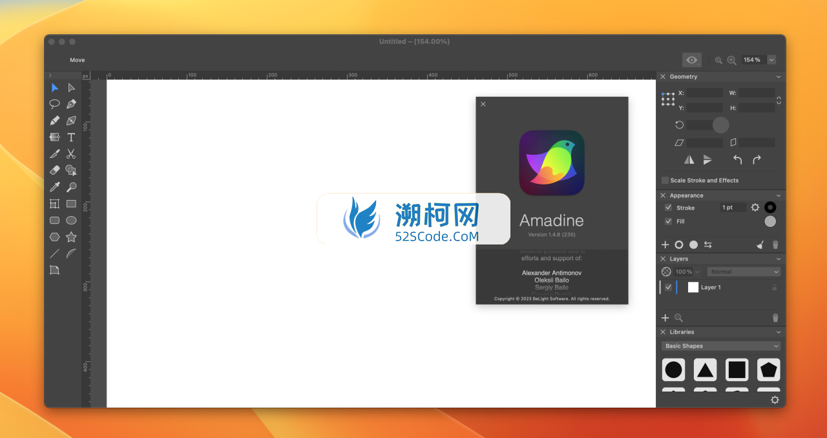Open the Normal blend mode dropdown
The image size is (827, 438).
tap(744, 272)
